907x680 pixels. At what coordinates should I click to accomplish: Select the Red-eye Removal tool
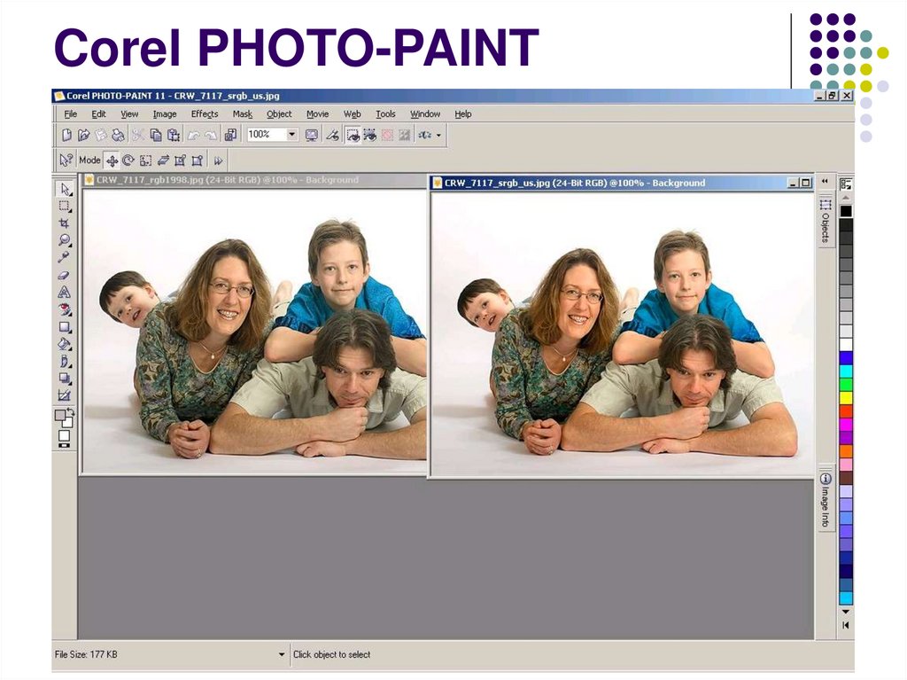coord(65,309)
